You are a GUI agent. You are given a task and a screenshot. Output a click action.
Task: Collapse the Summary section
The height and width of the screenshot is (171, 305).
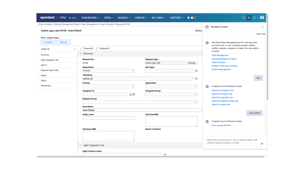click(80, 54)
